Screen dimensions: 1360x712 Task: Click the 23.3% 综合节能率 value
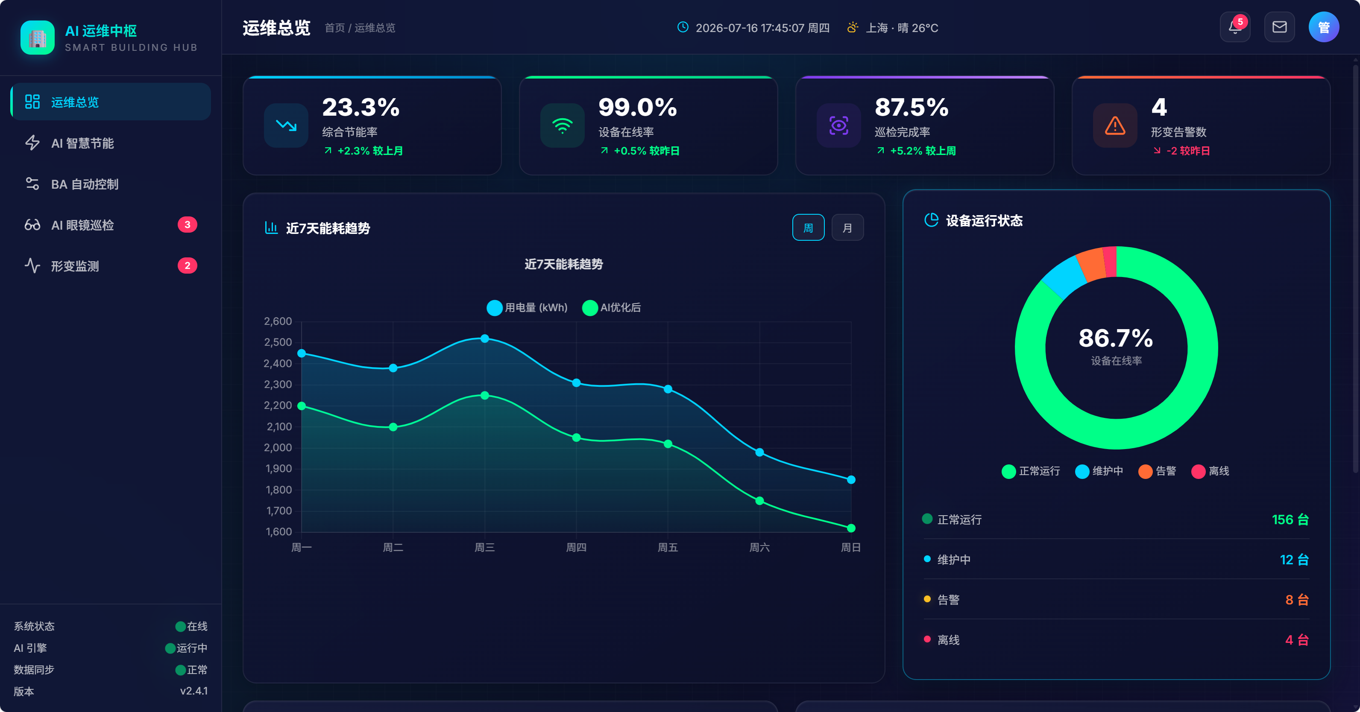pyautogui.click(x=361, y=107)
